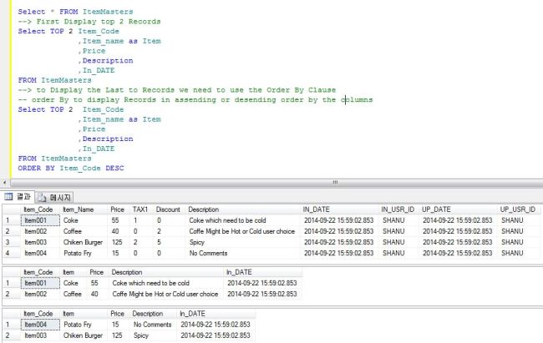Click price 125 in the first grid
This screenshot has height=343, width=543.
point(119,242)
